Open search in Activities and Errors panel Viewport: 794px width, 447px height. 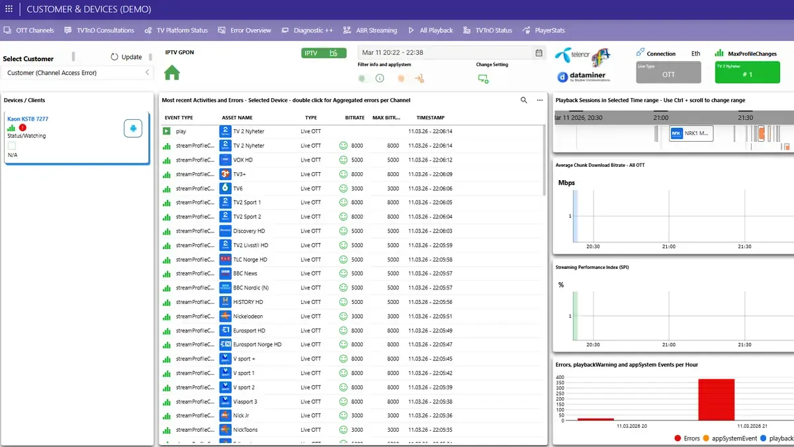[524, 100]
